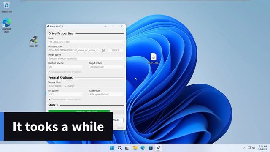Show hidden system tray icons chevron
270x152 pixels.
pos(244,148)
